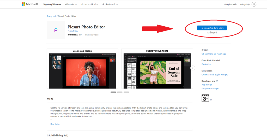
Task: Go to the Trang chủ breadcrumb
Action: pos(51,16)
